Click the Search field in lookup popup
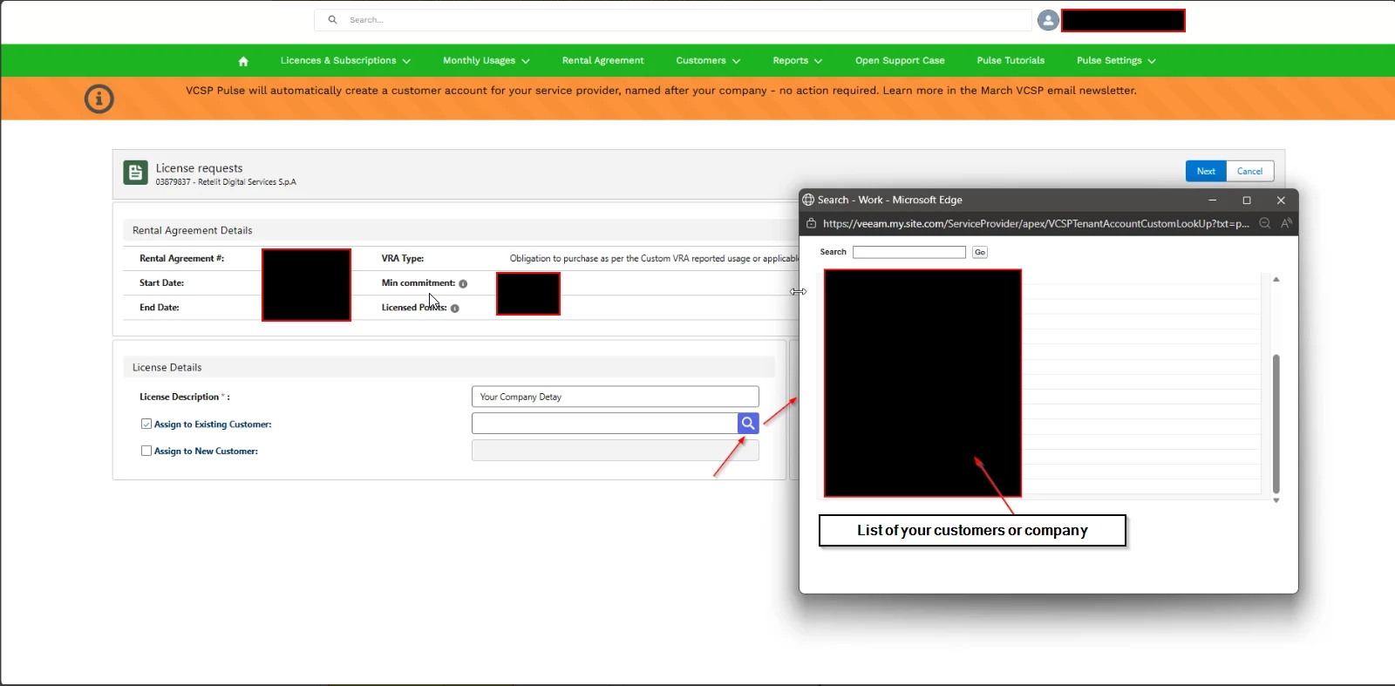 pos(909,252)
